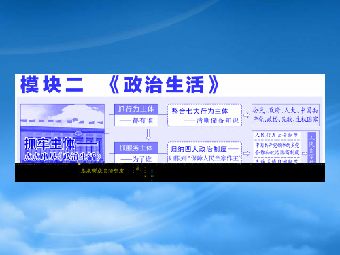Click the 中国共产党领导的多党合作 entry
Viewport: 340px width, 255px height.
pyautogui.click(x=277, y=149)
